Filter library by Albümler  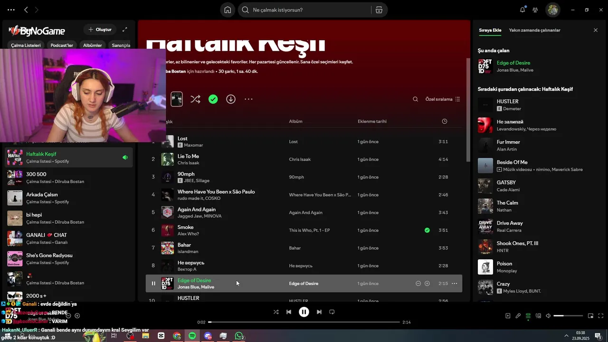(x=92, y=45)
